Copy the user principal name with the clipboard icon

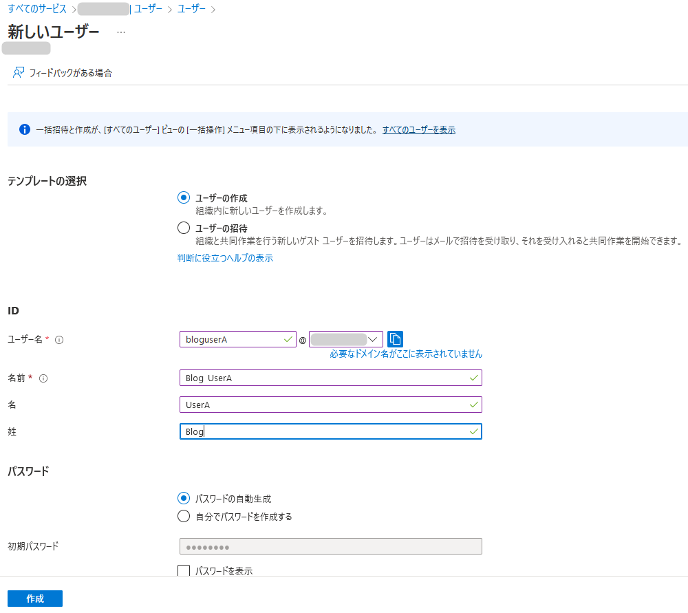[395, 339]
